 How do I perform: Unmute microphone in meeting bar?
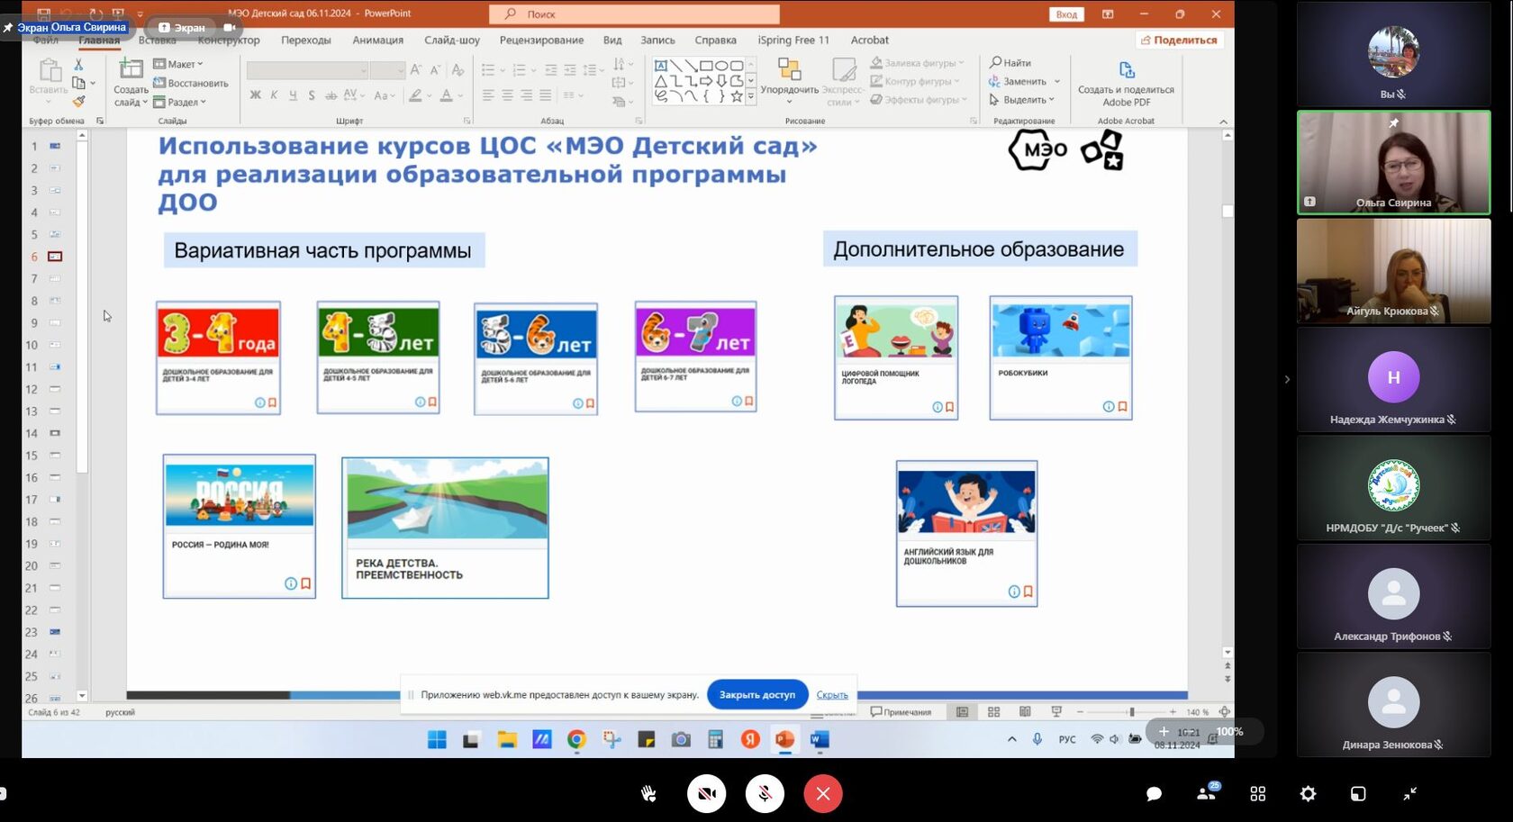tap(765, 793)
